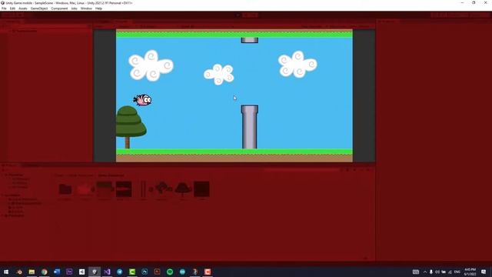
Task: Open the Edit menu
Action: [x=12, y=8]
